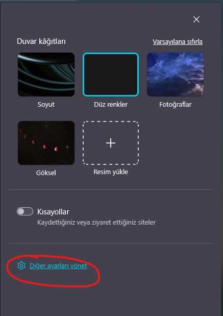Toggle the Kısayollar switch
This screenshot has width=223, height=316.
[x=25, y=211]
